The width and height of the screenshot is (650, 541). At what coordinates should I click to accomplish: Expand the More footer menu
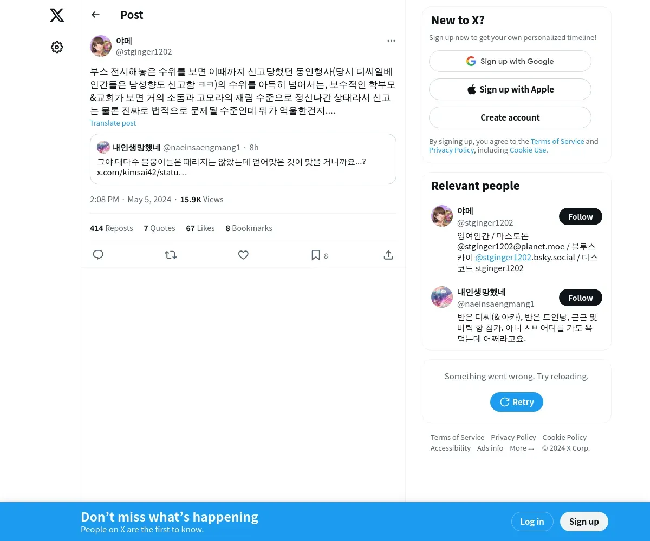[522, 448]
